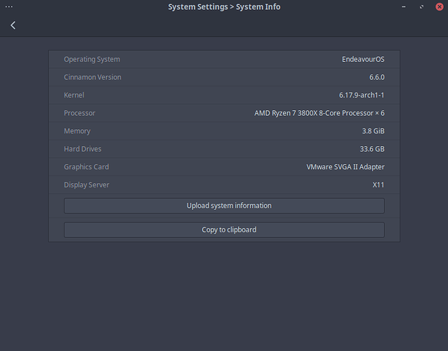448x351 pixels.
Task: Close the System Info window
Action: coord(440,6)
